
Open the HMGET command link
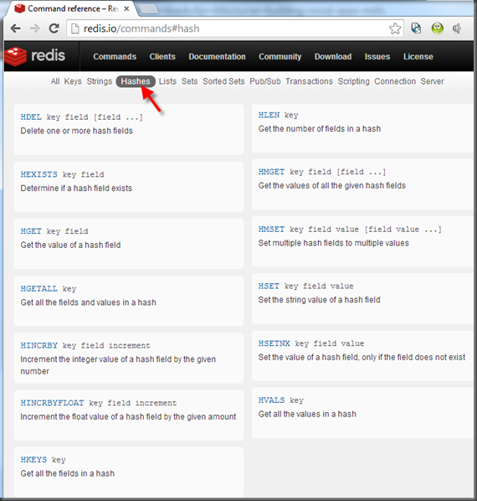[x=271, y=172]
